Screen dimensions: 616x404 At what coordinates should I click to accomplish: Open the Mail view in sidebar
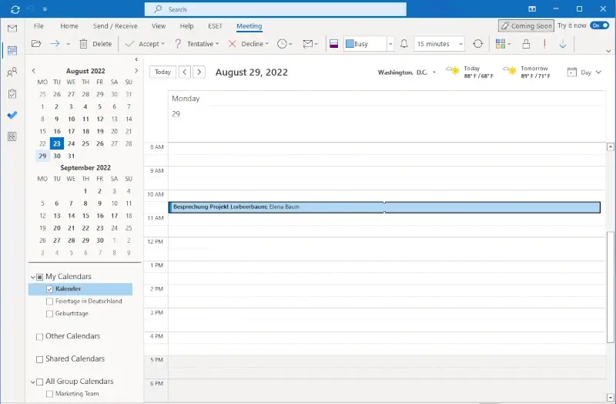click(12, 29)
